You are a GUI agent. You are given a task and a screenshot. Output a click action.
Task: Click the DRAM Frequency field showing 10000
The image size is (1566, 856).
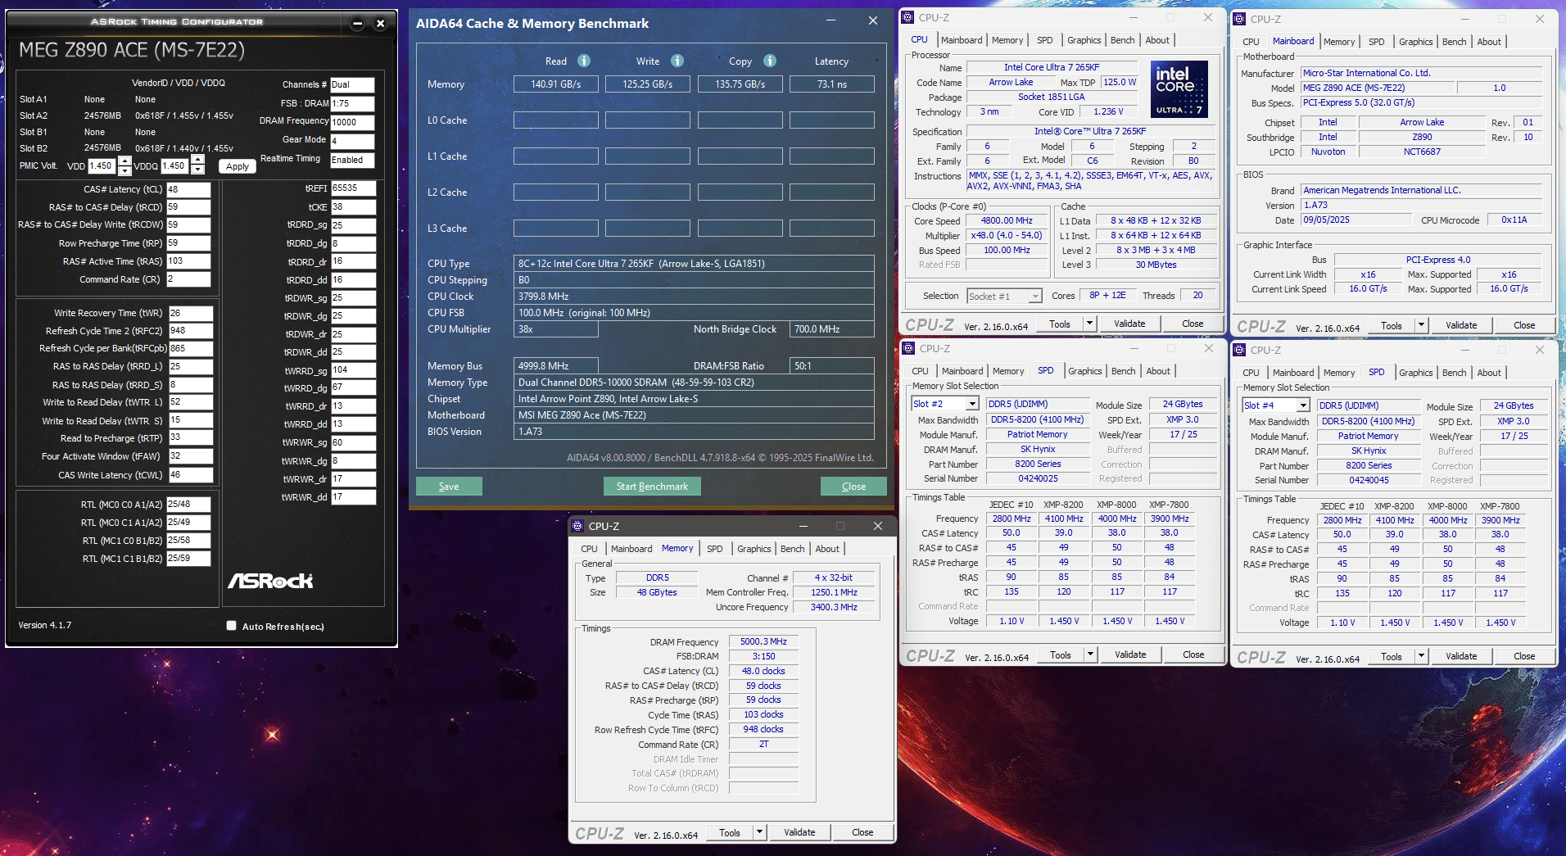pyautogui.click(x=352, y=122)
